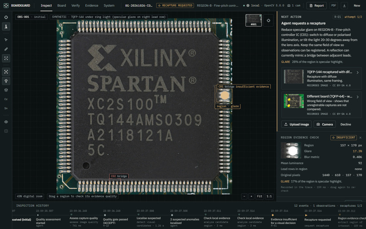This screenshot has width=366, height=229.
Task: Open the Verify tab
Action: (75, 5)
